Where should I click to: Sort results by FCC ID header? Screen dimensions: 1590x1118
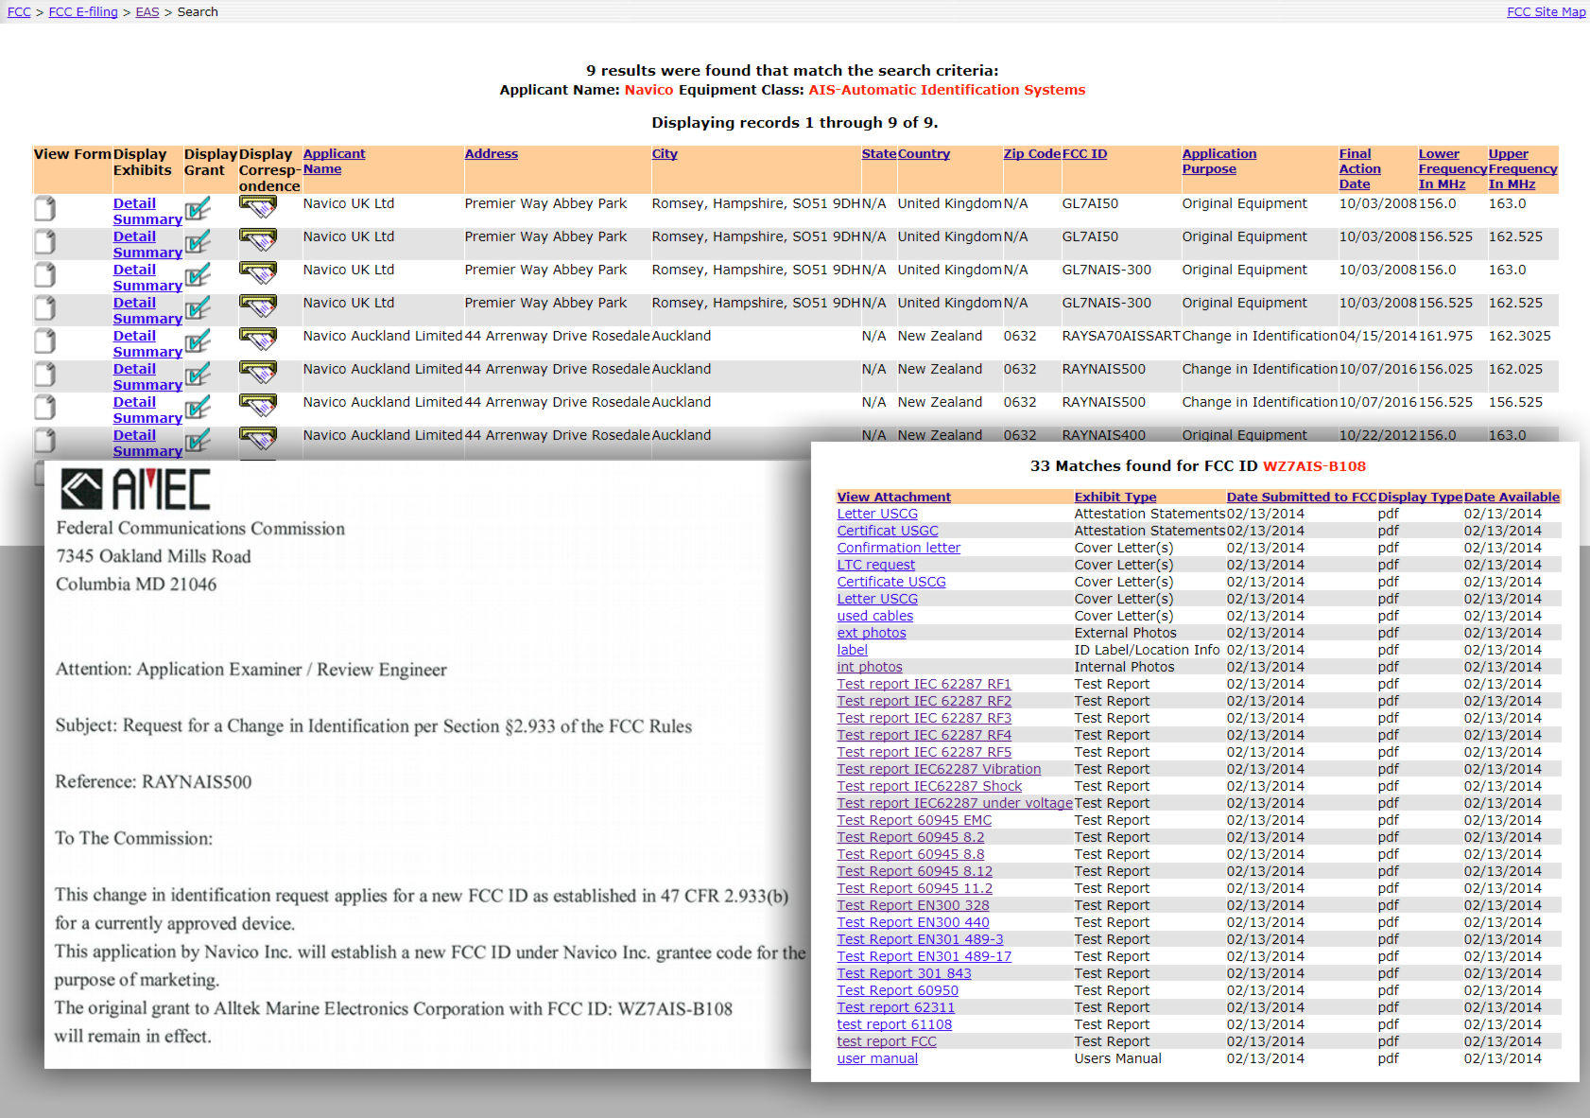[x=1084, y=153]
